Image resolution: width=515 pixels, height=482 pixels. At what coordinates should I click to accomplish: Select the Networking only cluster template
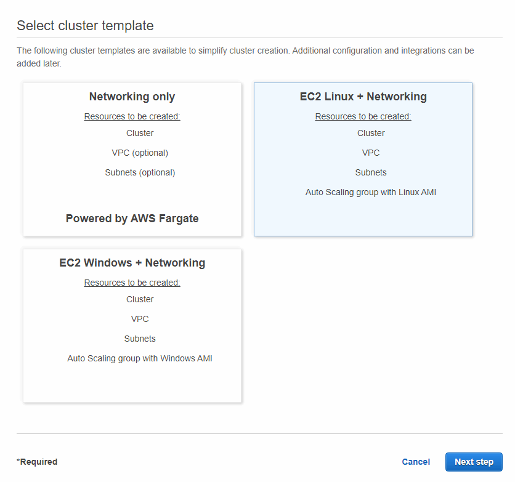pos(132,159)
